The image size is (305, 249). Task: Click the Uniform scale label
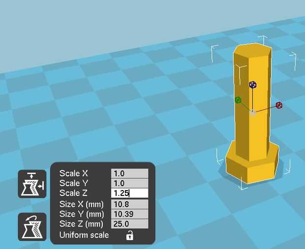[84, 235]
